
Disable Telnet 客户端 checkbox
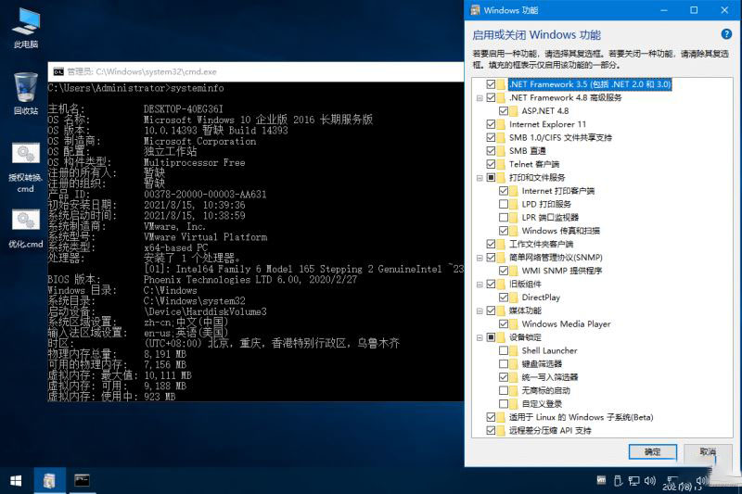[x=491, y=164]
